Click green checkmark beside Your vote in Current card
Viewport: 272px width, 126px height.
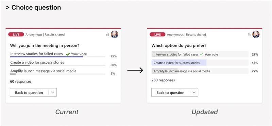pos(68,54)
